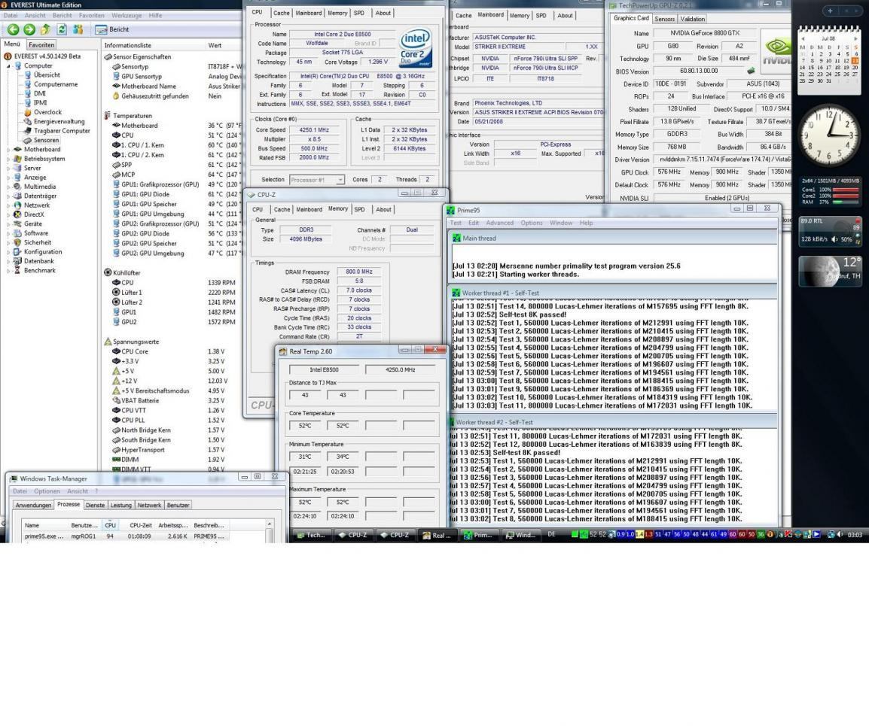Open the Datei menu in EVEREST
This screenshot has width=869, height=726.
coord(11,16)
